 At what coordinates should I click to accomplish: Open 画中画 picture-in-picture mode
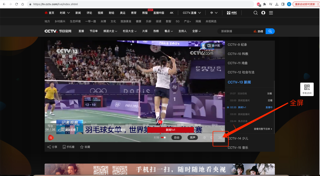pyautogui.click(x=214, y=46)
